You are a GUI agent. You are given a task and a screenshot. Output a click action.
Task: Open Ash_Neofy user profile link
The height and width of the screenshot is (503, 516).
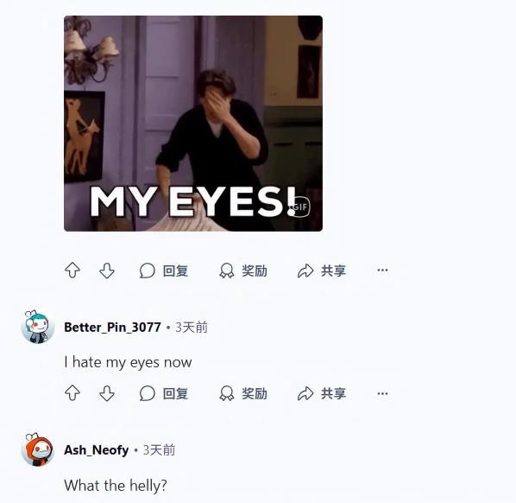(96, 450)
